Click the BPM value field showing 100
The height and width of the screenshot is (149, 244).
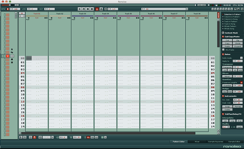15,9
